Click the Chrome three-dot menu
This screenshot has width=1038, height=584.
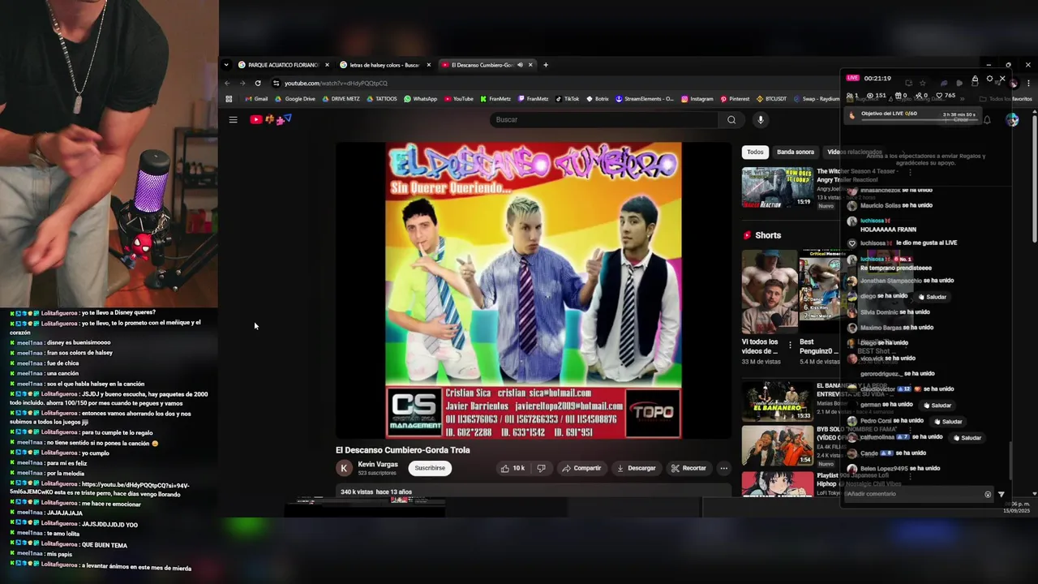1028,83
